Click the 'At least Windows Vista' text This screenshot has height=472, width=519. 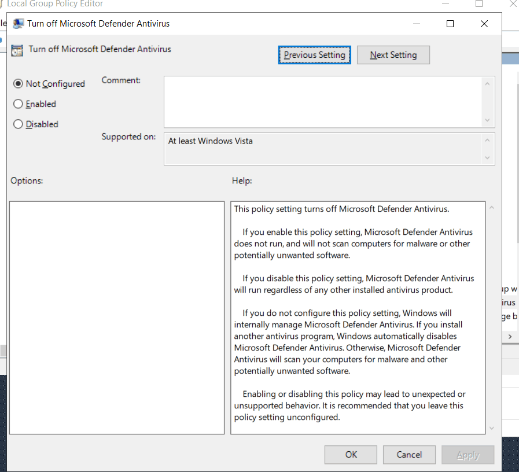[210, 141]
